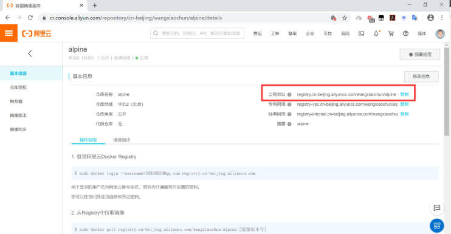Click the 修改信息 button
451x234 pixels.
tap(421, 77)
